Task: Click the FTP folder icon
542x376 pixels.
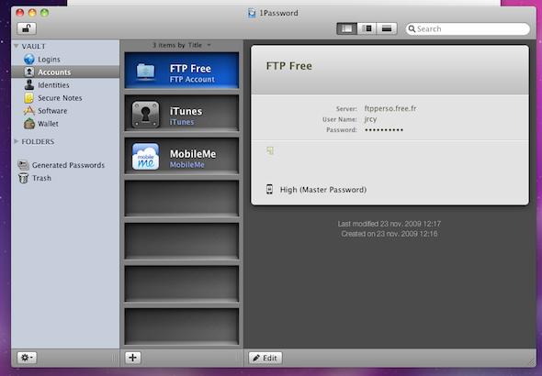Action: pyautogui.click(x=145, y=72)
